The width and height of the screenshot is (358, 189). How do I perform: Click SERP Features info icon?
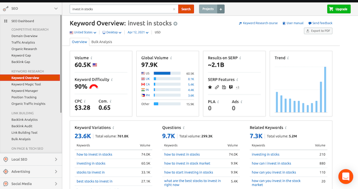tap(237, 80)
